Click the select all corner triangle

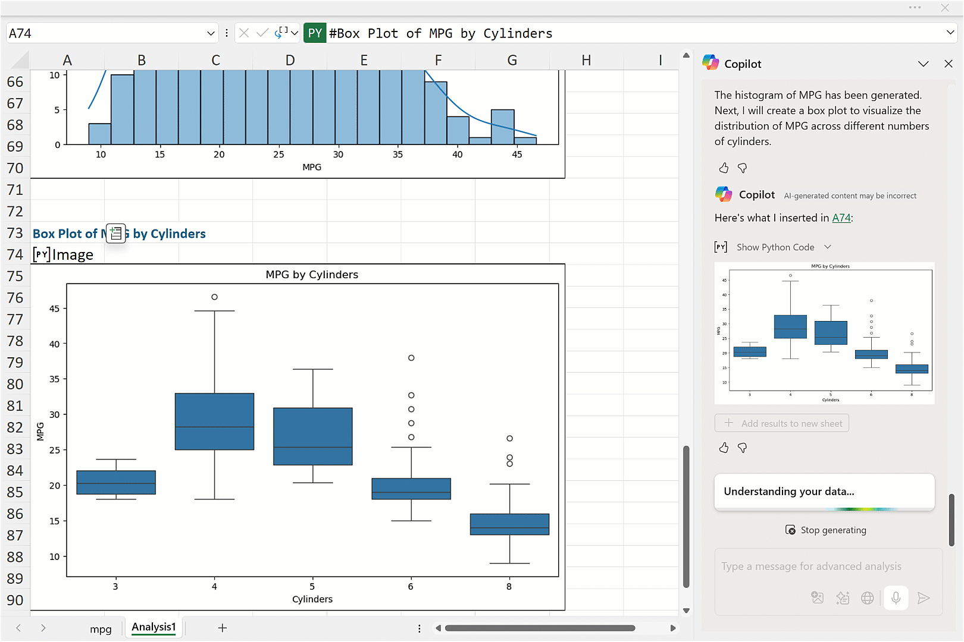tap(20, 60)
